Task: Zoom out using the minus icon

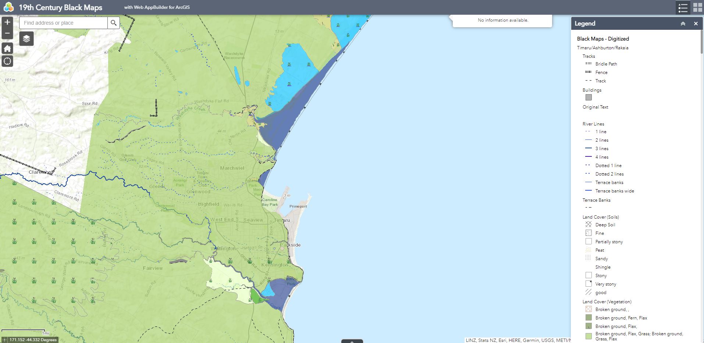Action: 7,33
